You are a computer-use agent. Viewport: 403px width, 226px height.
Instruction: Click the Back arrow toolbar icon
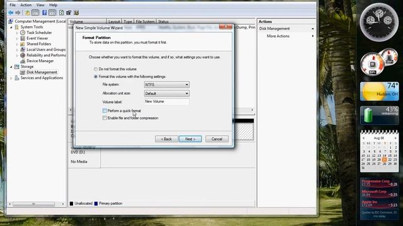(x=11, y=13)
